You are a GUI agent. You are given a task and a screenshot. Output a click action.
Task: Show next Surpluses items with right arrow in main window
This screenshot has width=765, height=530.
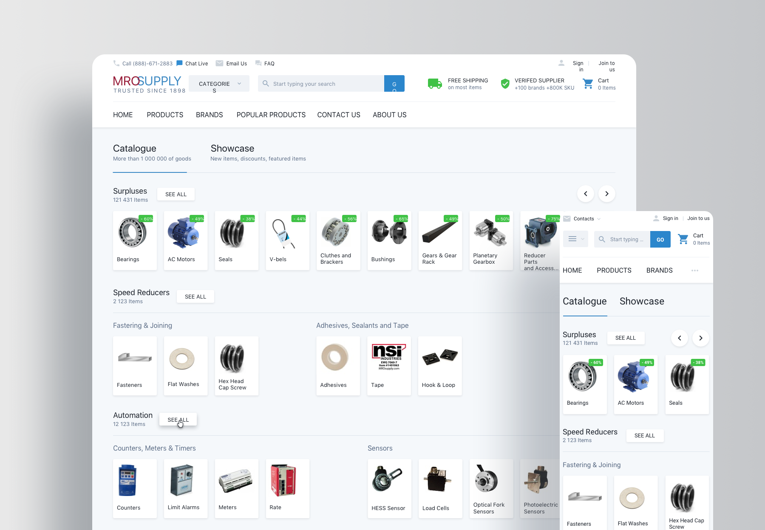pyautogui.click(x=607, y=194)
